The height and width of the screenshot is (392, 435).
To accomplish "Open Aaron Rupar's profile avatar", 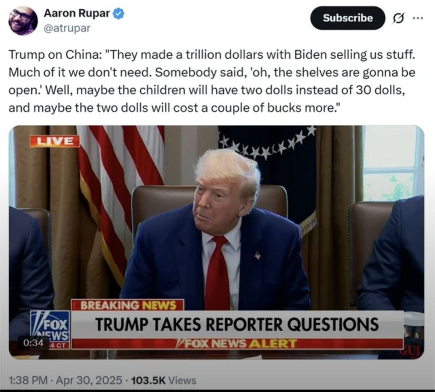I will (23, 20).
